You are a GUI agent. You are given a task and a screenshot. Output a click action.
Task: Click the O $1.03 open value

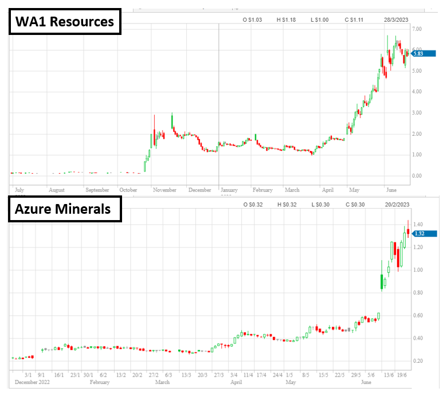(252, 20)
